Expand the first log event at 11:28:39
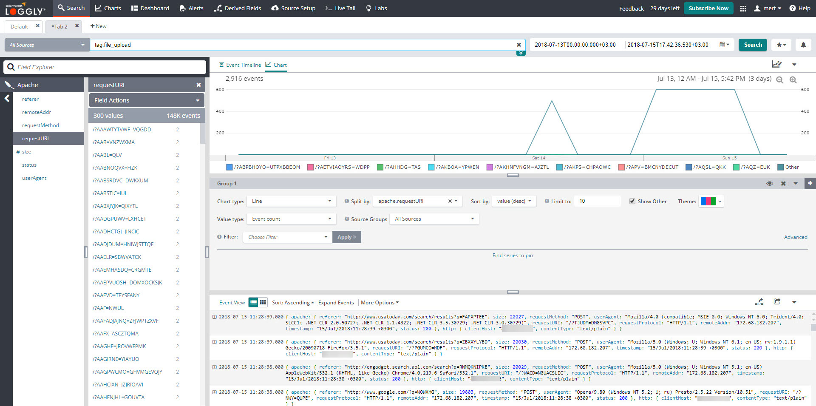The height and width of the screenshot is (406, 816). (x=215, y=317)
